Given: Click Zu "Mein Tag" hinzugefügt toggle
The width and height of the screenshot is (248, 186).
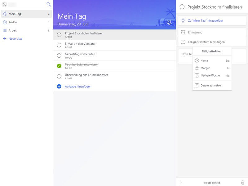Looking at the screenshot, I should [212, 20].
